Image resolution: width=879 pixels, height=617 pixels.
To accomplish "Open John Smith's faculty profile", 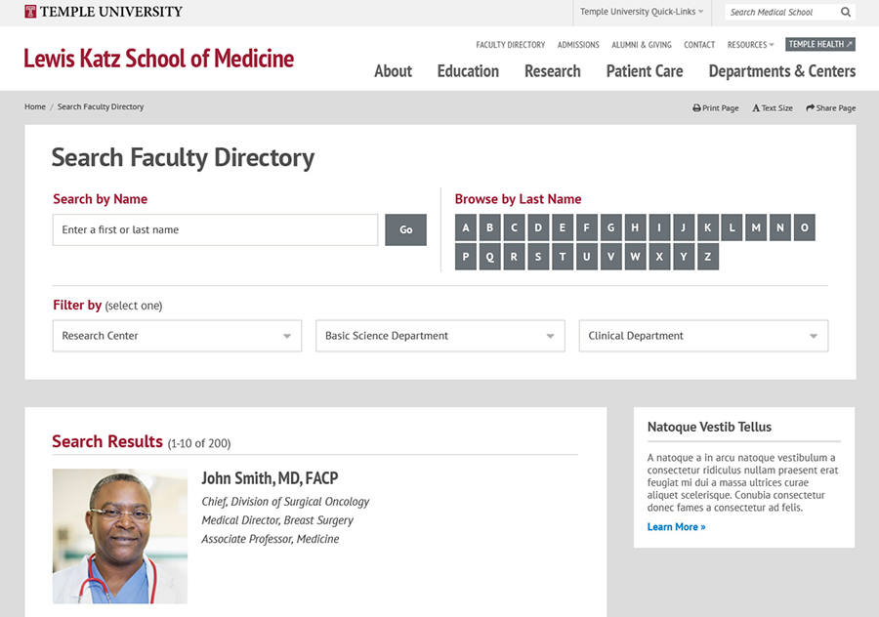I will [270, 478].
